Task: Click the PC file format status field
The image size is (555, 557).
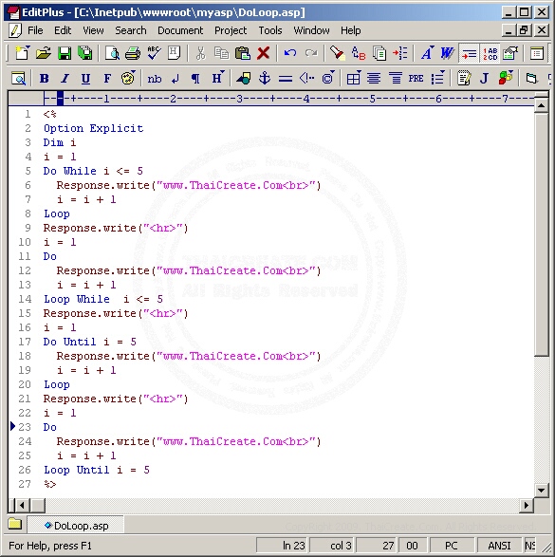Action: tap(452, 546)
